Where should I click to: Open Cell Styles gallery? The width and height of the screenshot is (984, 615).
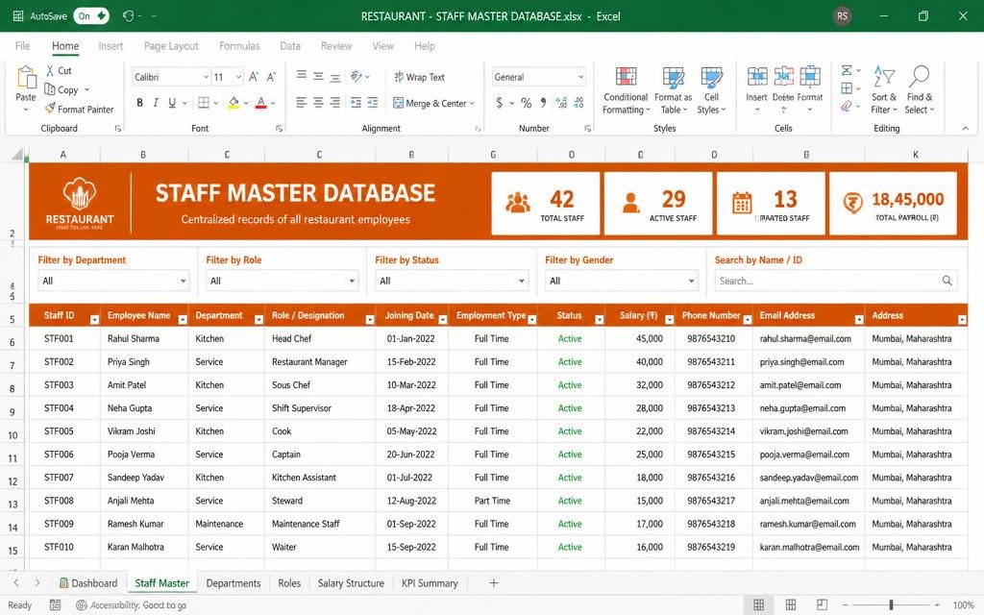711,90
